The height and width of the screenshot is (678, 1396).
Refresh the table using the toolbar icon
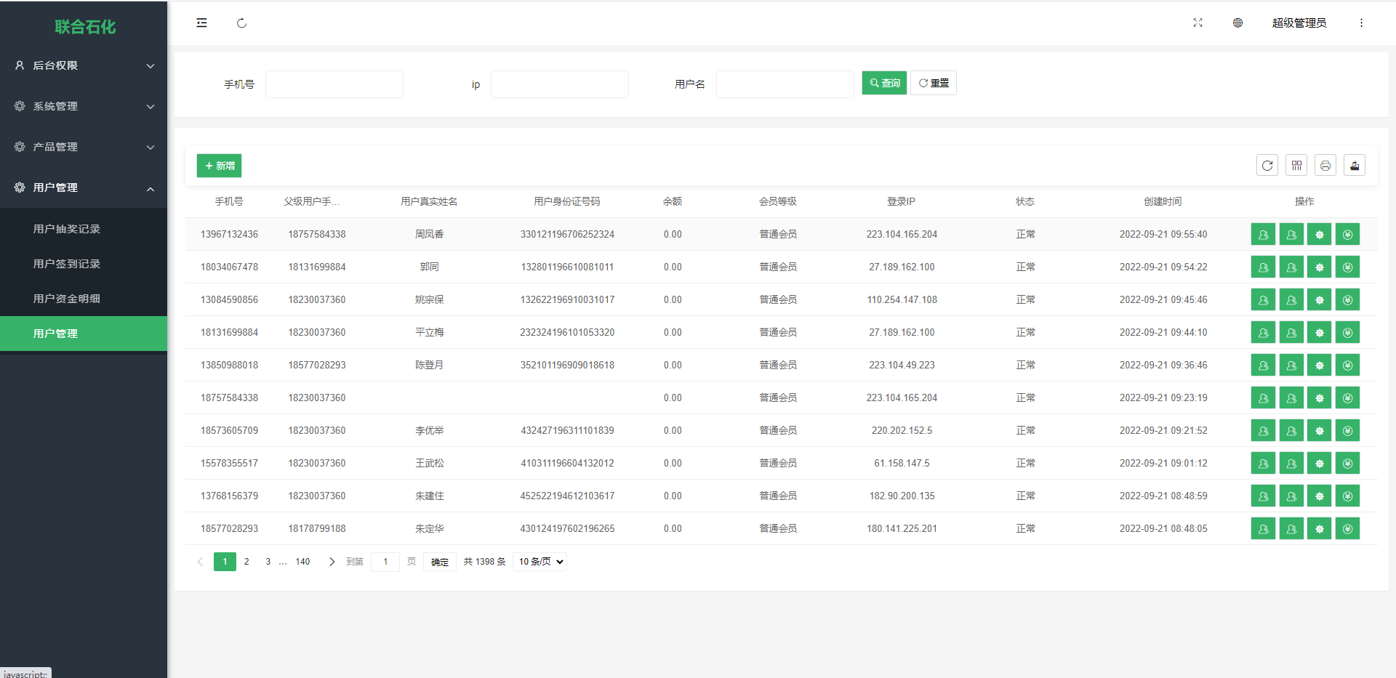[1267, 166]
